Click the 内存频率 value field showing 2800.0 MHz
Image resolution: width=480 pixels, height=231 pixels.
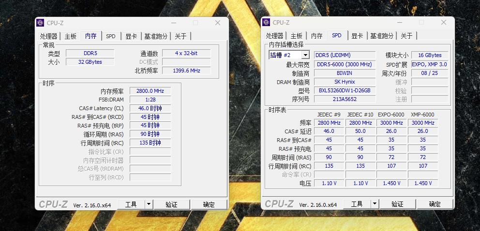coord(150,91)
